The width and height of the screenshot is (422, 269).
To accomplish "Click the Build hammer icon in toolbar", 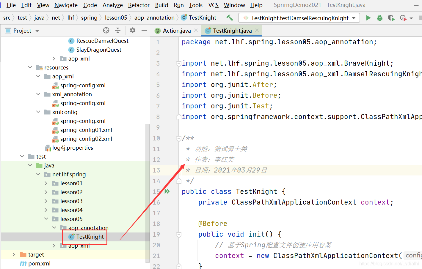I will (x=230, y=18).
